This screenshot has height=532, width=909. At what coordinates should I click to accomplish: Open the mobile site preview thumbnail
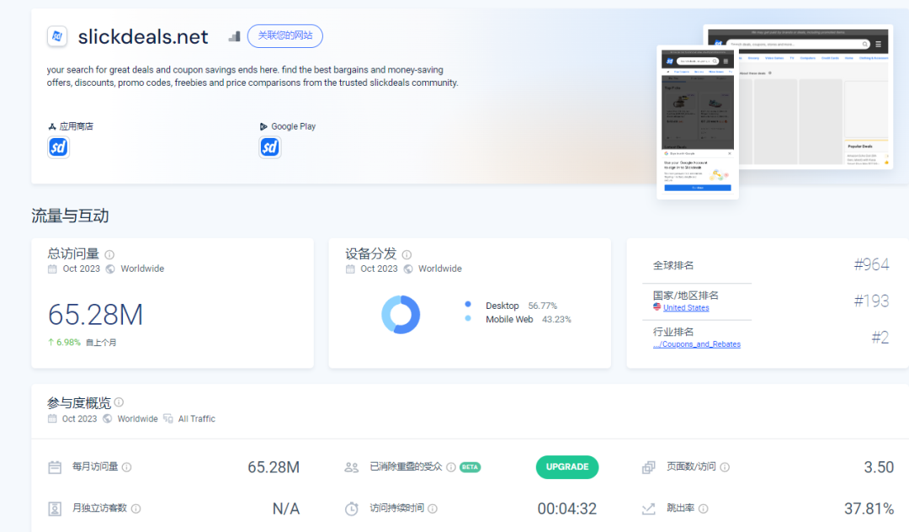(x=698, y=122)
